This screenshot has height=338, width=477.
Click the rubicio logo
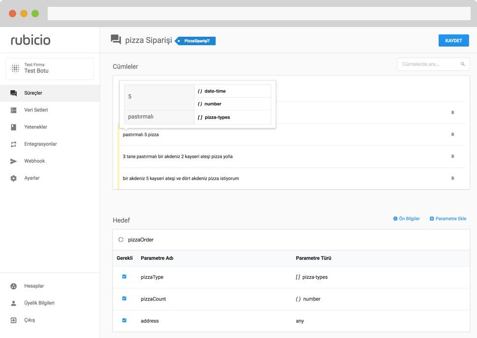coord(30,40)
